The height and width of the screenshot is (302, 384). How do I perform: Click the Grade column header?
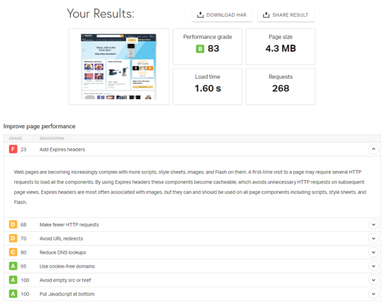click(x=16, y=138)
